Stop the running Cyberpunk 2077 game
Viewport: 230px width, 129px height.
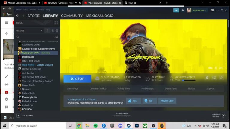click(x=77, y=79)
